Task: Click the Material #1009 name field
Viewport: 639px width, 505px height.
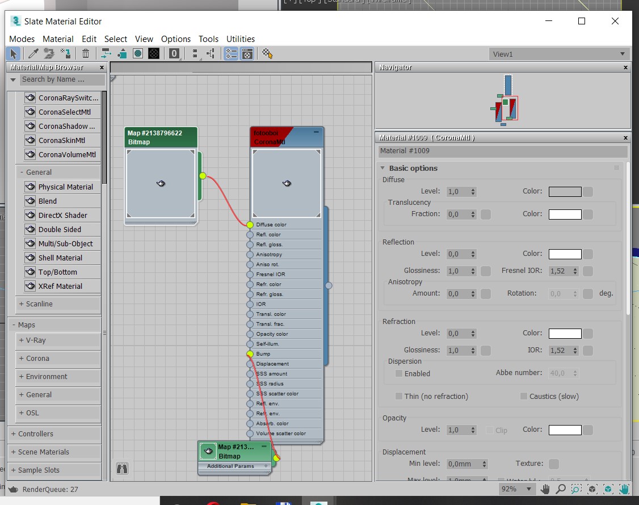Action: (502, 151)
